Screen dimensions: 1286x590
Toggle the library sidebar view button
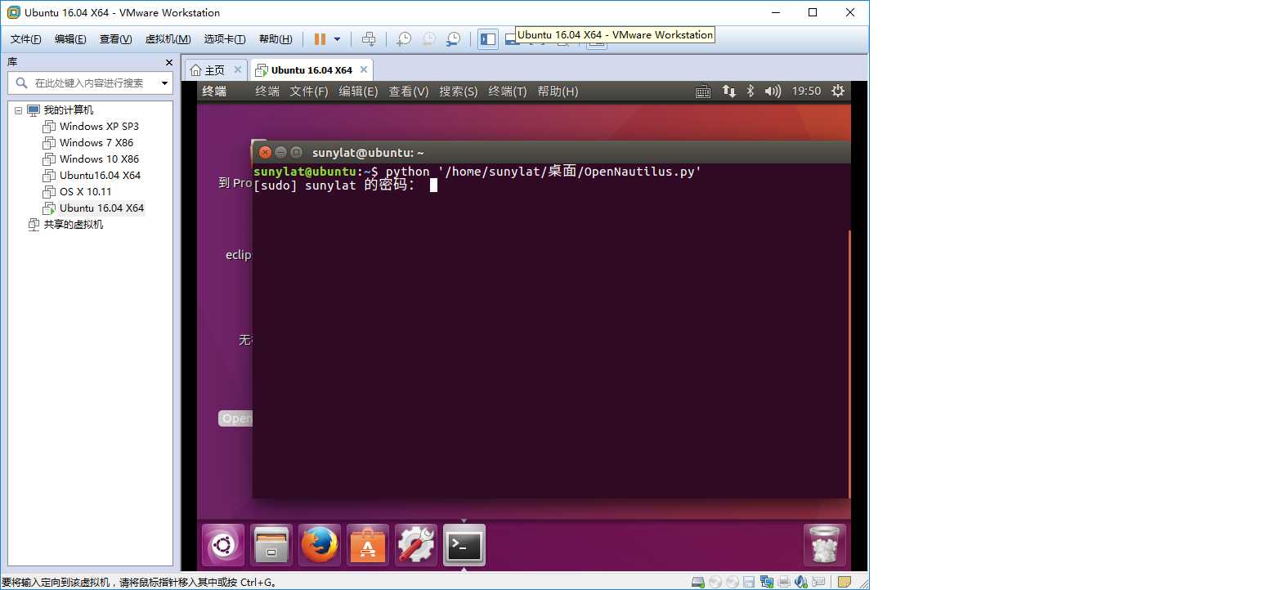tap(488, 39)
